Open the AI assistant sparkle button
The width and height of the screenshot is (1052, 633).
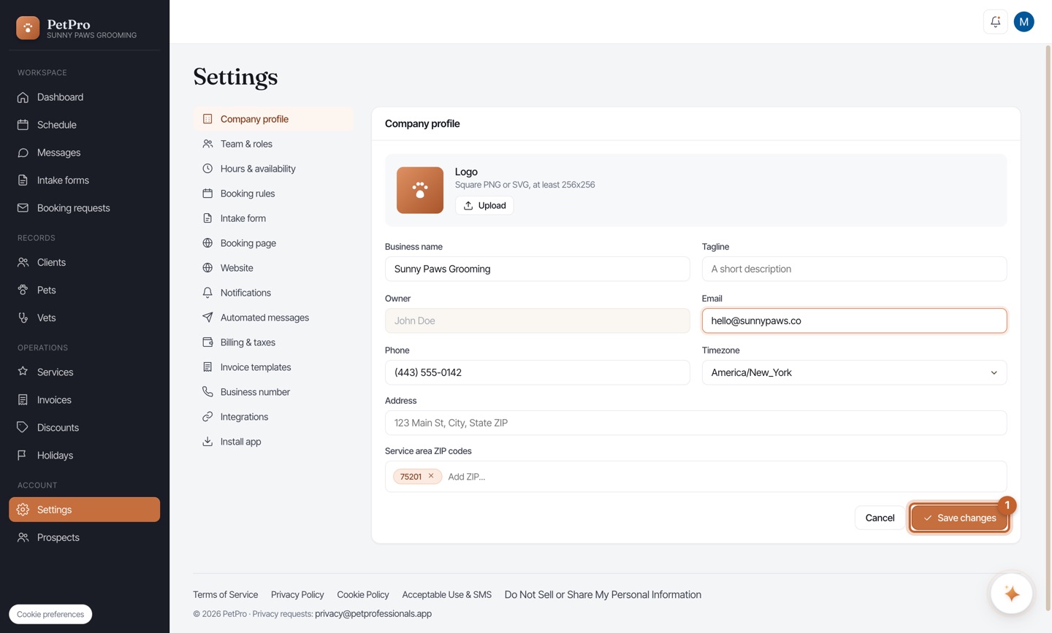pyautogui.click(x=1011, y=594)
